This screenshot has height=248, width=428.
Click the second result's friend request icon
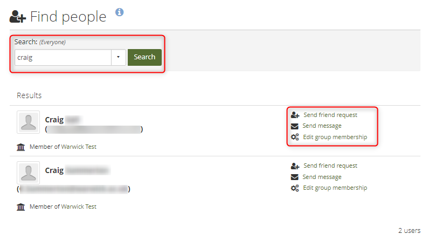point(295,166)
